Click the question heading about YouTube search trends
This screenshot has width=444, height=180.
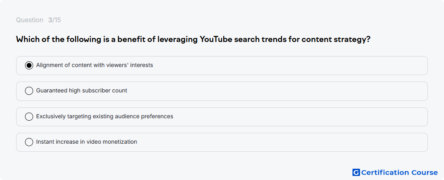(x=193, y=39)
